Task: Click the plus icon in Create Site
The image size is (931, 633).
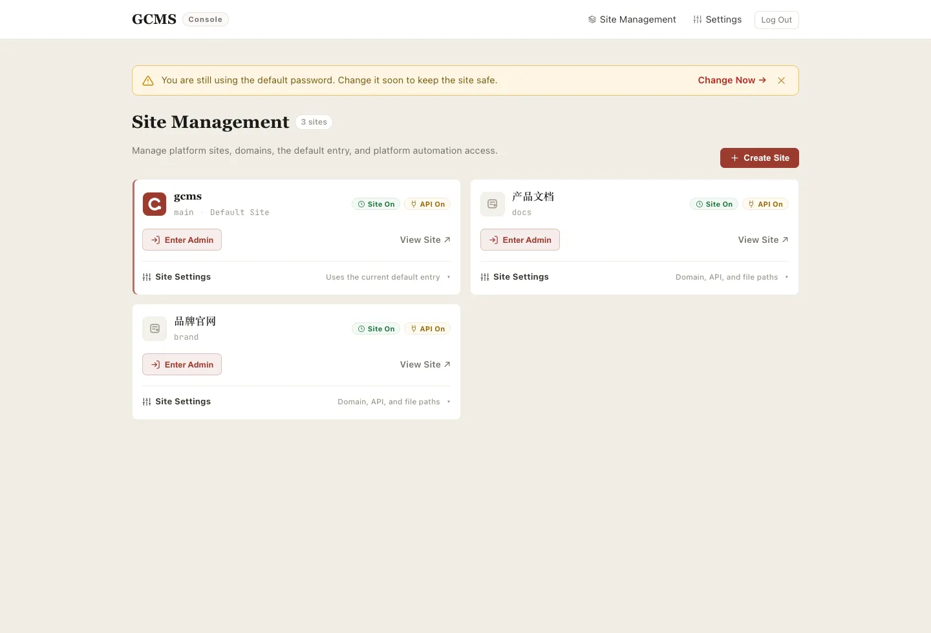Action: point(734,158)
